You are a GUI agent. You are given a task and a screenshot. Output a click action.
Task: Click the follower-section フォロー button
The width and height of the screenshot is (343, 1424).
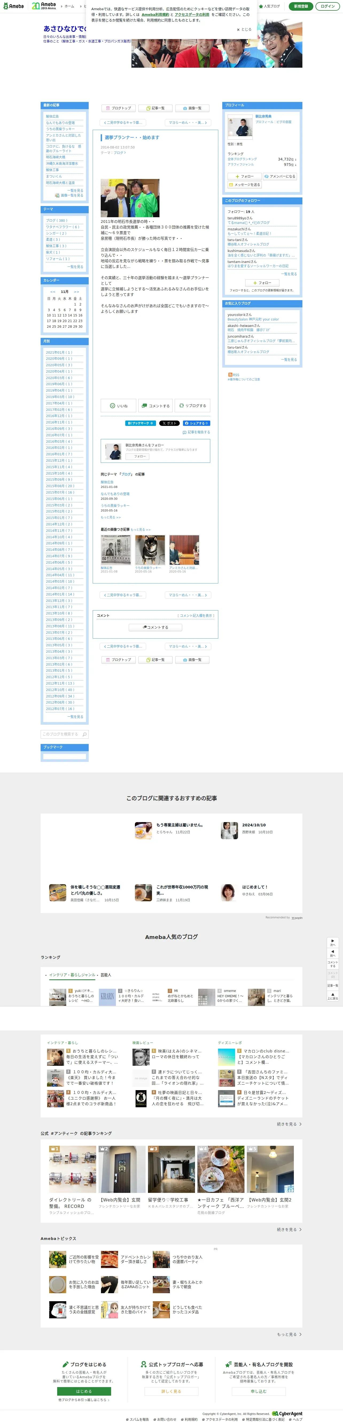tap(262, 282)
